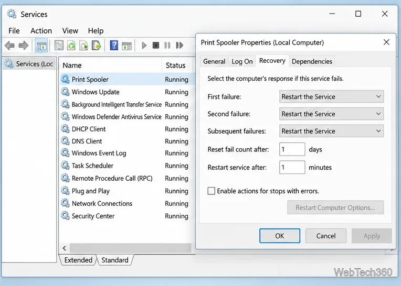Click Running status of DNS Client
The height and width of the screenshot is (286, 401).
tap(176, 141)
